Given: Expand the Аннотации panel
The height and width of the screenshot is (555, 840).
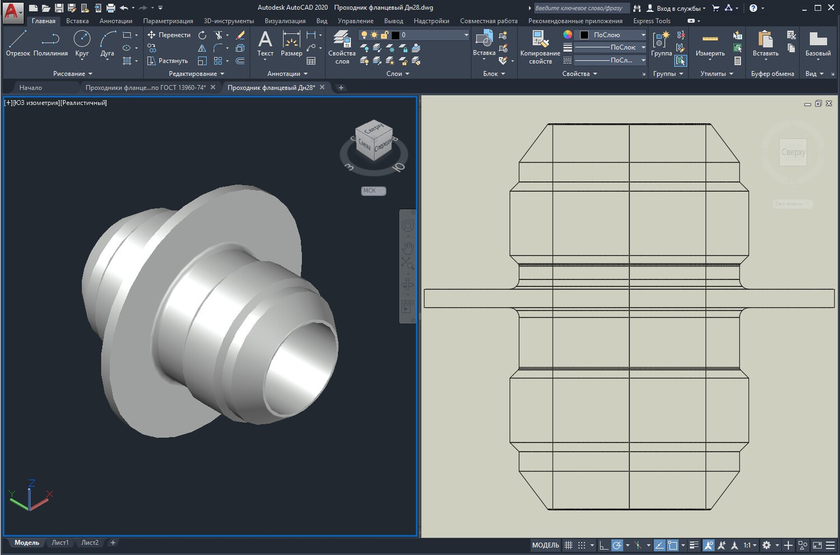Looking at the screenshot, I should coord(288,73).
